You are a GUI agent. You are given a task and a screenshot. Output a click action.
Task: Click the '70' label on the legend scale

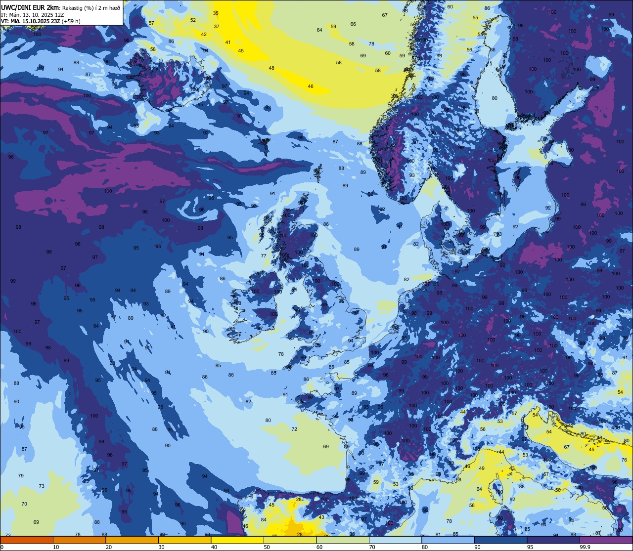pyautogui.click(x=372, y=547)
